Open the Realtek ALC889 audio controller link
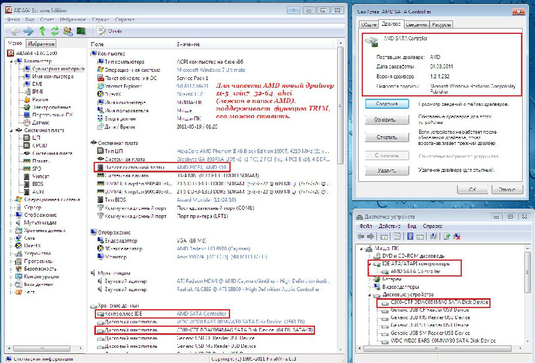 [248, 289]
